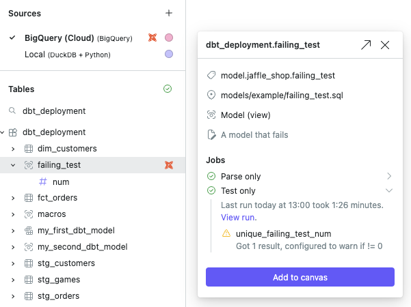411x307 pixels.
Task: Select my_second_dbt_model in the tree
Action: (83, 247)
